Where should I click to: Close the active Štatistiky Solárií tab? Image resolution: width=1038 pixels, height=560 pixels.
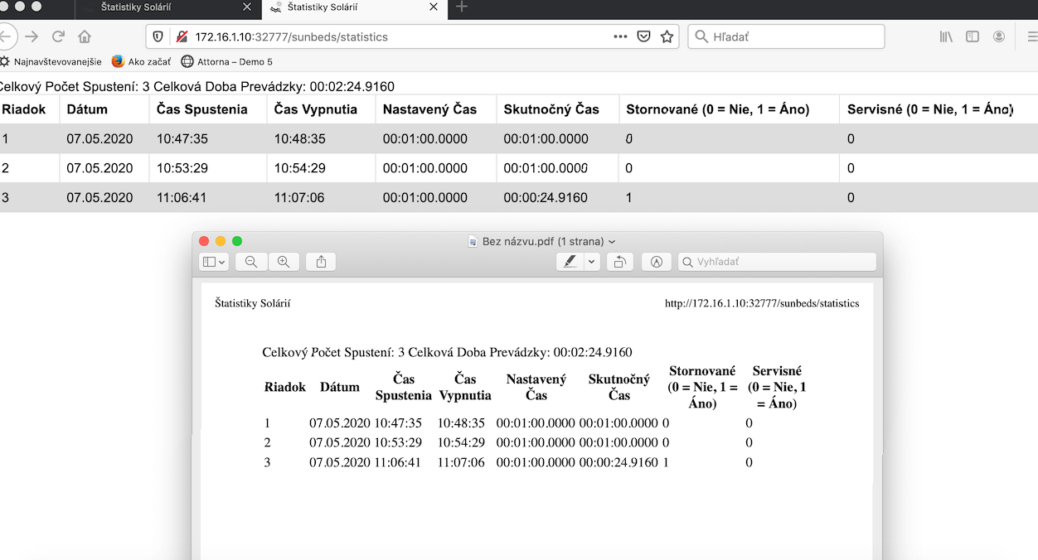click(433, 7)
